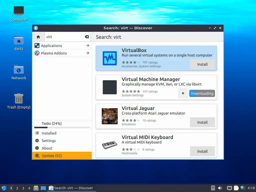Click the Downloading progress button

[x=202, y=93]
